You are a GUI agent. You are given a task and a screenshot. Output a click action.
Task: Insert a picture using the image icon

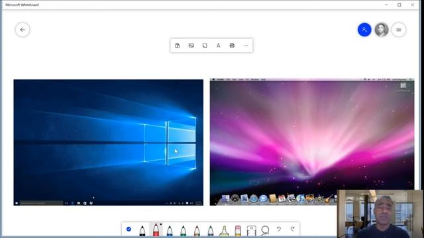tap(191, 46)
